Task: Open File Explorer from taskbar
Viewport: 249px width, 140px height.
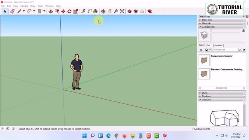Action: [133, 136]
